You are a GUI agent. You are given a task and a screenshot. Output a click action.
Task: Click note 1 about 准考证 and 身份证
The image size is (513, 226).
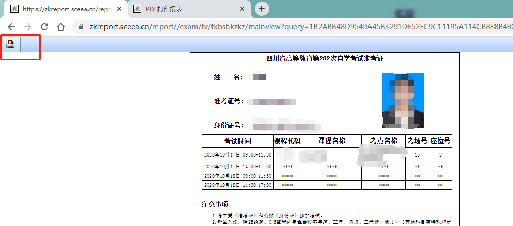pyautogui.click(x=267, y=216)
